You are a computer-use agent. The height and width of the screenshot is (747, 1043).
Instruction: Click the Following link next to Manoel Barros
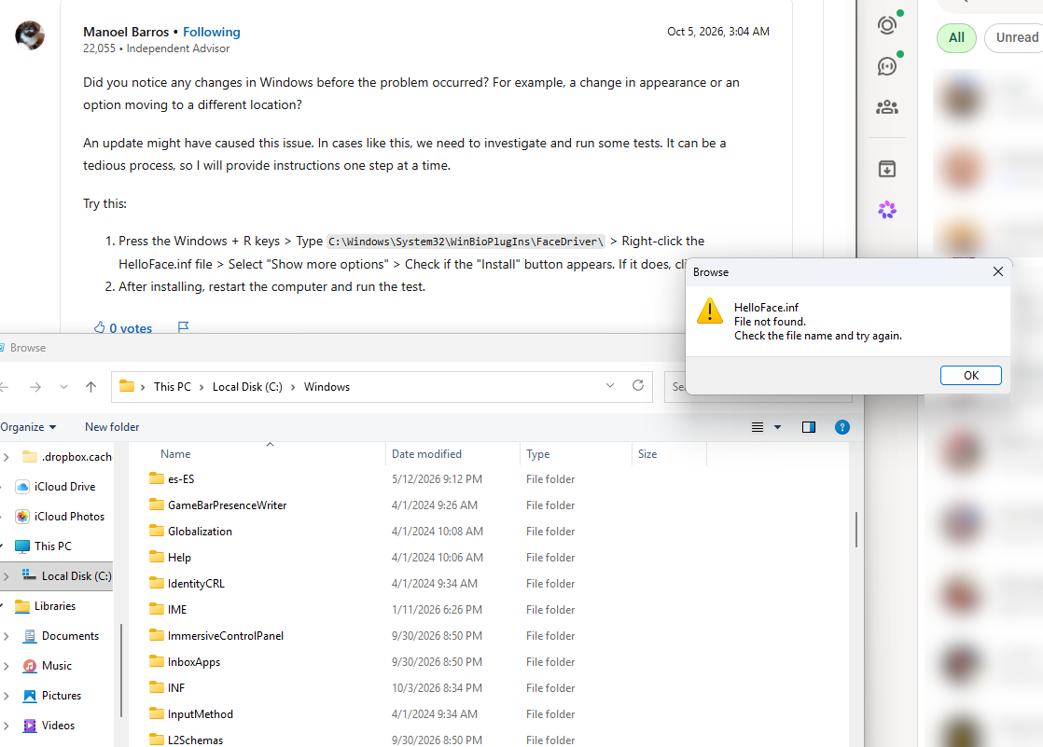tap(212, 32)
